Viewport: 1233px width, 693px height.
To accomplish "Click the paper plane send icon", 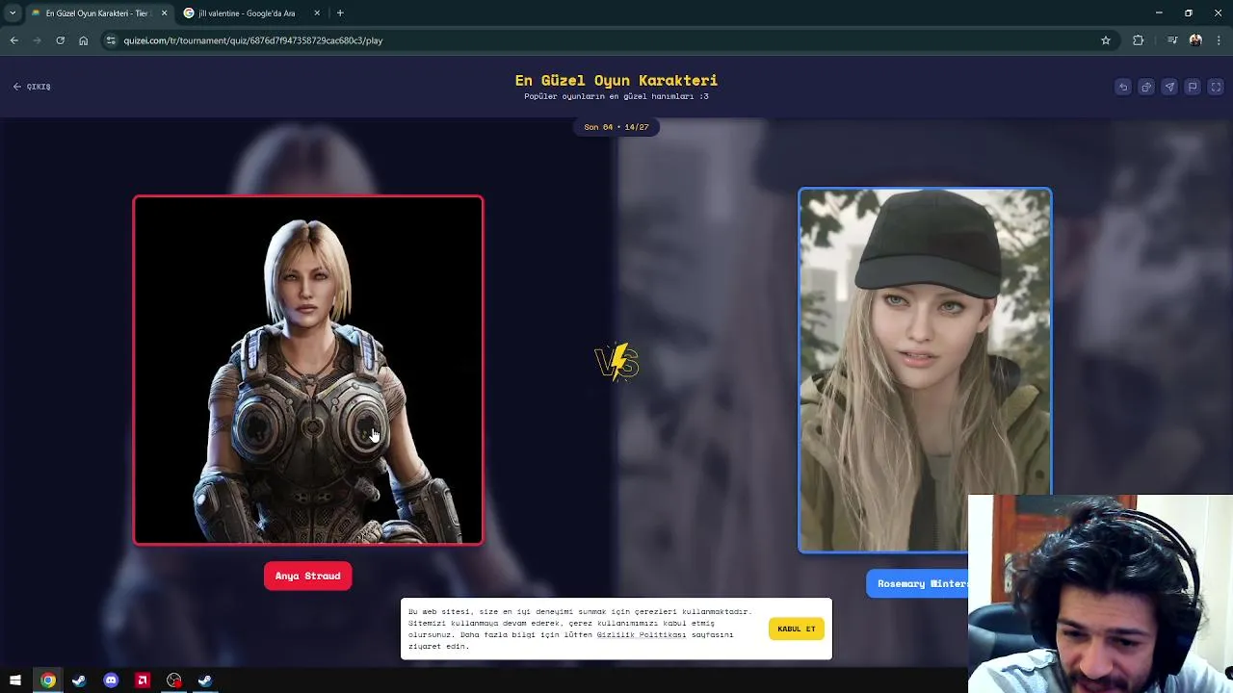I will coord(1169,87).
